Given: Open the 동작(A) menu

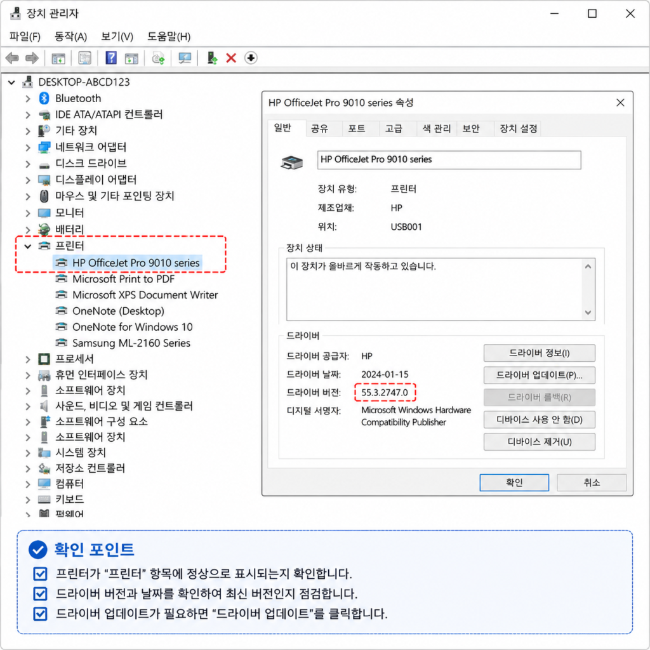Looking at the screenshot, I should (x=70, y=36).
